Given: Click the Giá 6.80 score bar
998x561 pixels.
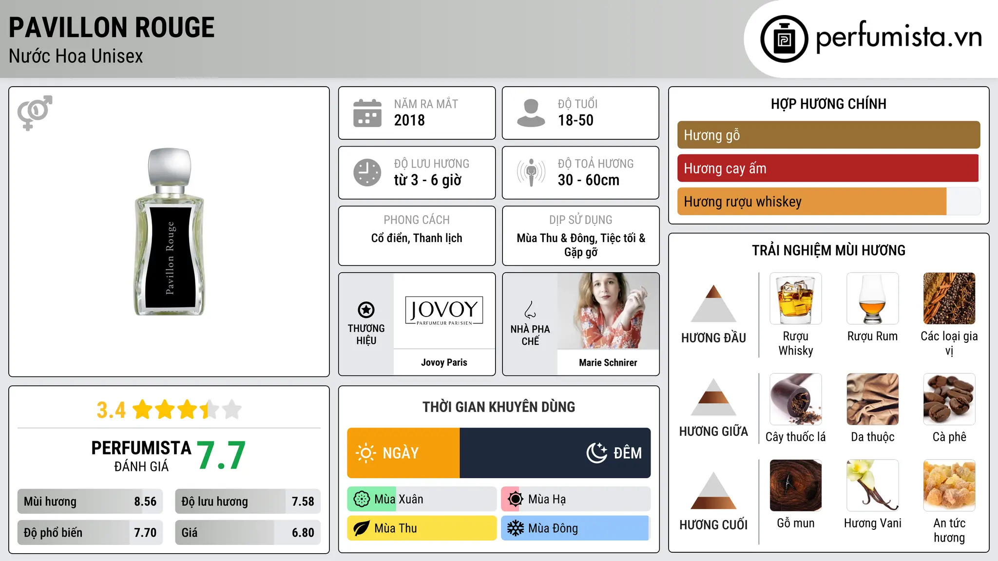Looking at the screenshot, I should point(248,533).
